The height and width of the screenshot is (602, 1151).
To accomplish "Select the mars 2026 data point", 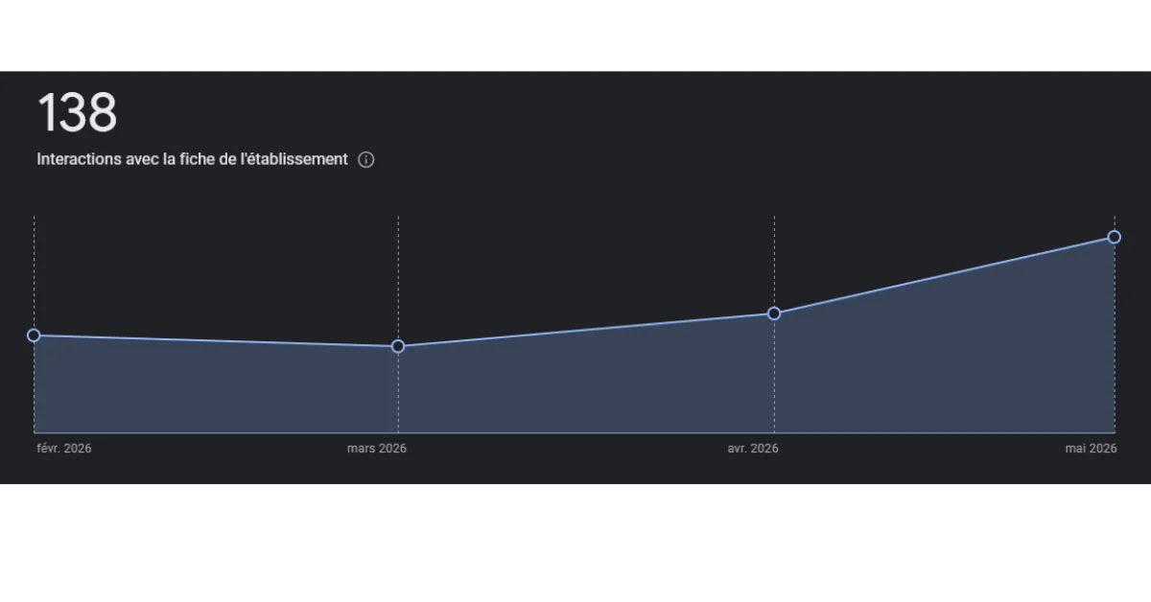I will click(x=398, y=346).
